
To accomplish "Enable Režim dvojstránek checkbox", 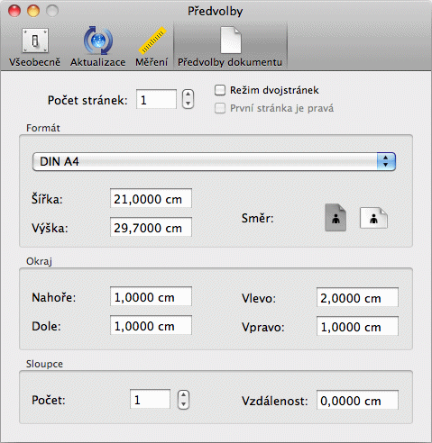I will (x=220, y=90).
